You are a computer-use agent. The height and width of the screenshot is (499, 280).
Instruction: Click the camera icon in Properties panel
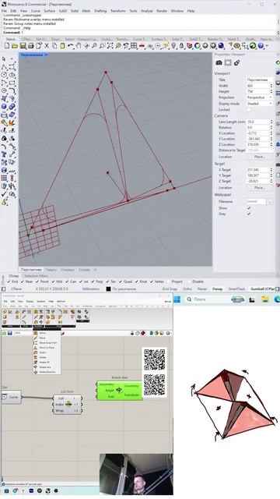pyautogui.click(x=219, y=62)
